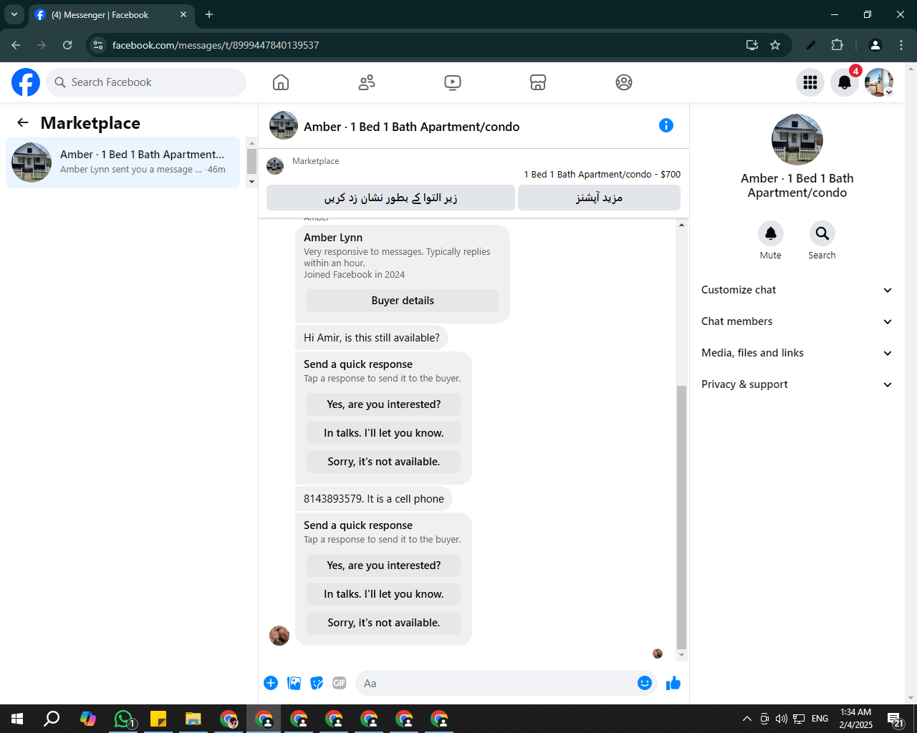Search in conversation magnifier icon

[822, 233]
